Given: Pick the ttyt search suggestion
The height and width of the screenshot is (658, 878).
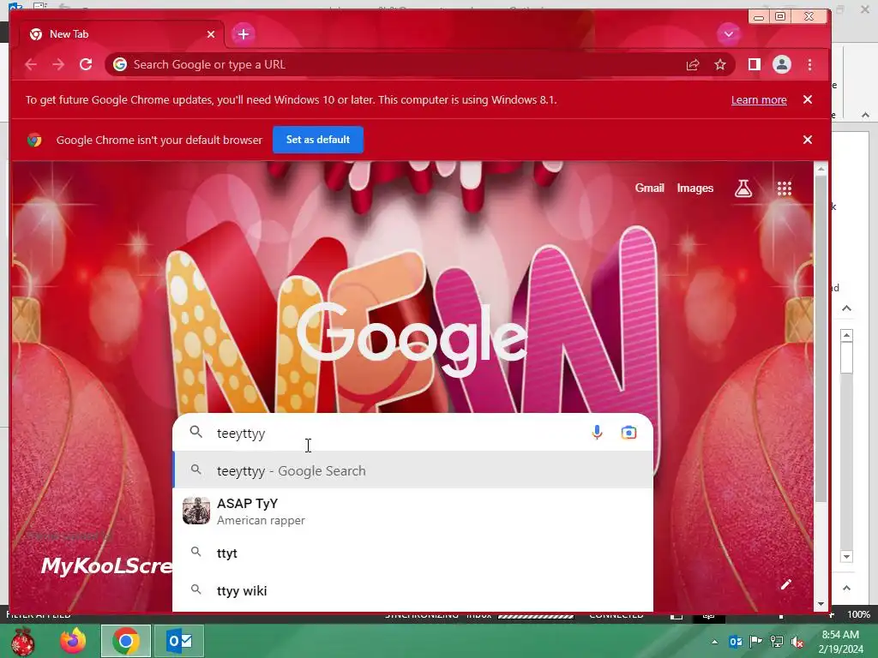Looking at the screenshot, I should click(x=412, y=553).
